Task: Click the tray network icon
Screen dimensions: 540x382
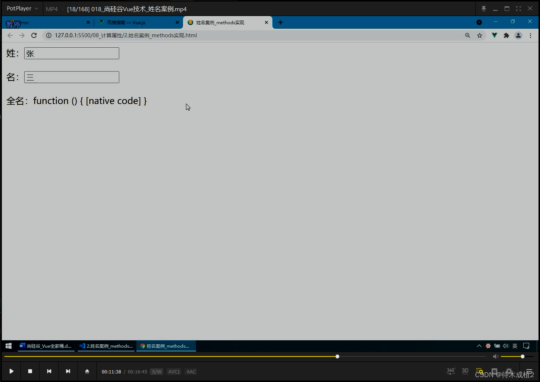Action: [497, 346]
